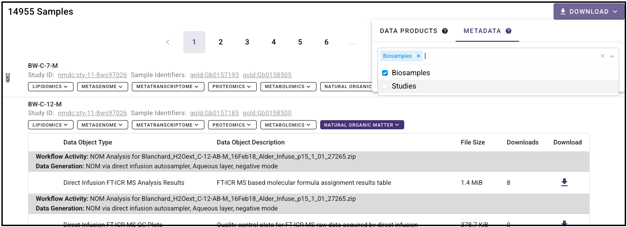Select the Metadata tab
The width and height of the screenshot is (627, 227).
482,31
